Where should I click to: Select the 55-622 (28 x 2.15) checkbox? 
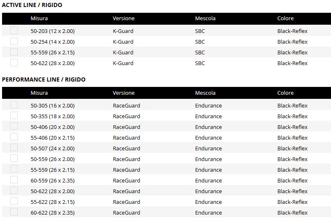tap(14, 201)
